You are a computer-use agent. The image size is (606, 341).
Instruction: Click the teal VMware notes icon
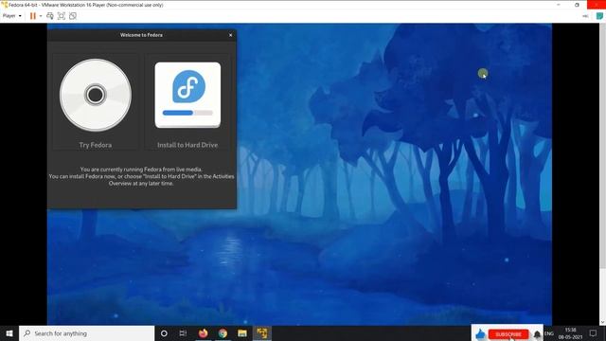(599, 16)
